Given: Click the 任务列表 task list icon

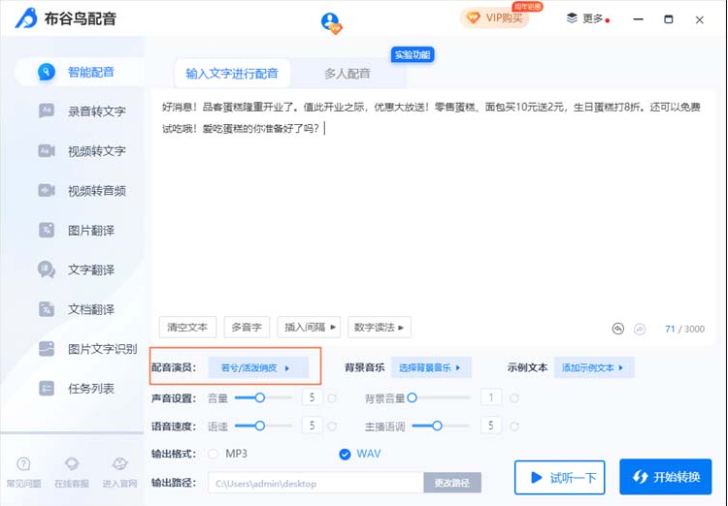Looking at the screenshot, I should click(47, 388).
